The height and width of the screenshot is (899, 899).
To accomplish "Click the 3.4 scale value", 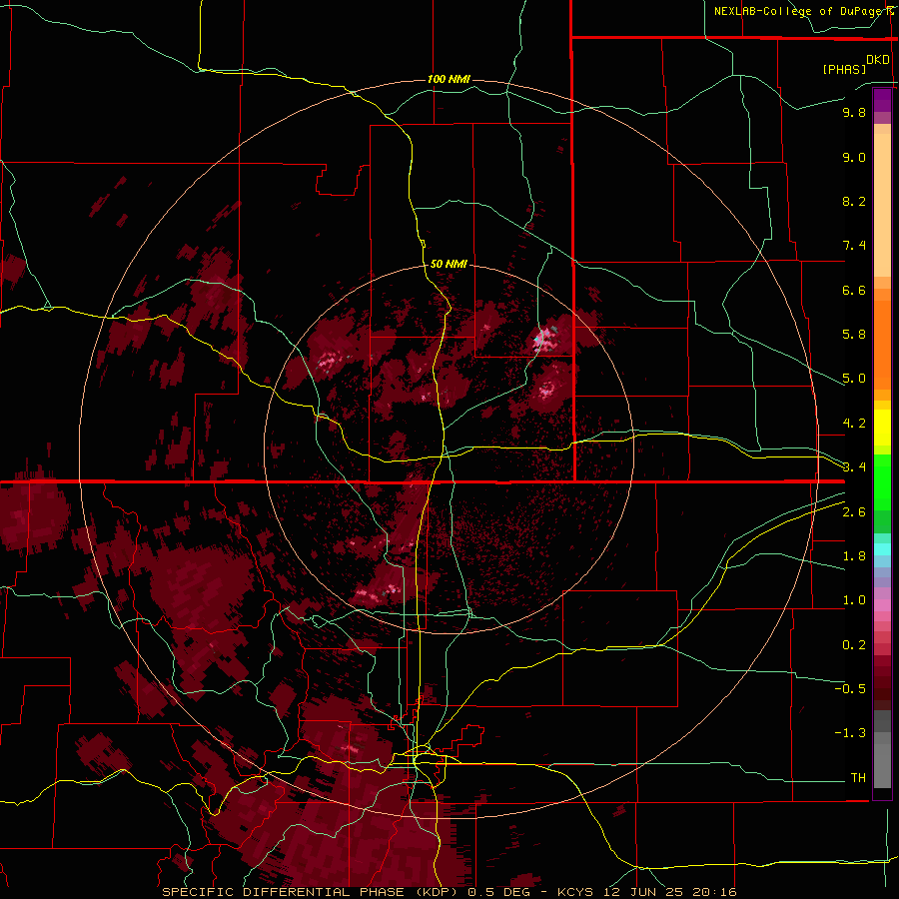I will [x=854, y=467].
